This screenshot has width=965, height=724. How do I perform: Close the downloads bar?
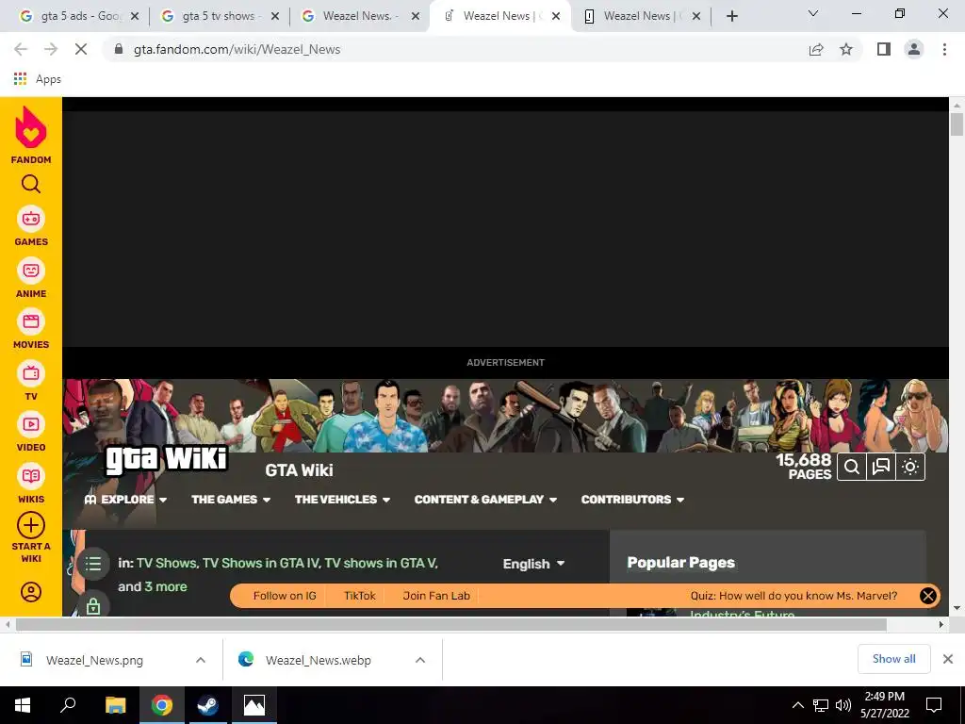948,659
